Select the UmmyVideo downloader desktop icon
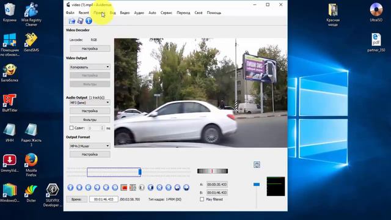 coord(10,163)
